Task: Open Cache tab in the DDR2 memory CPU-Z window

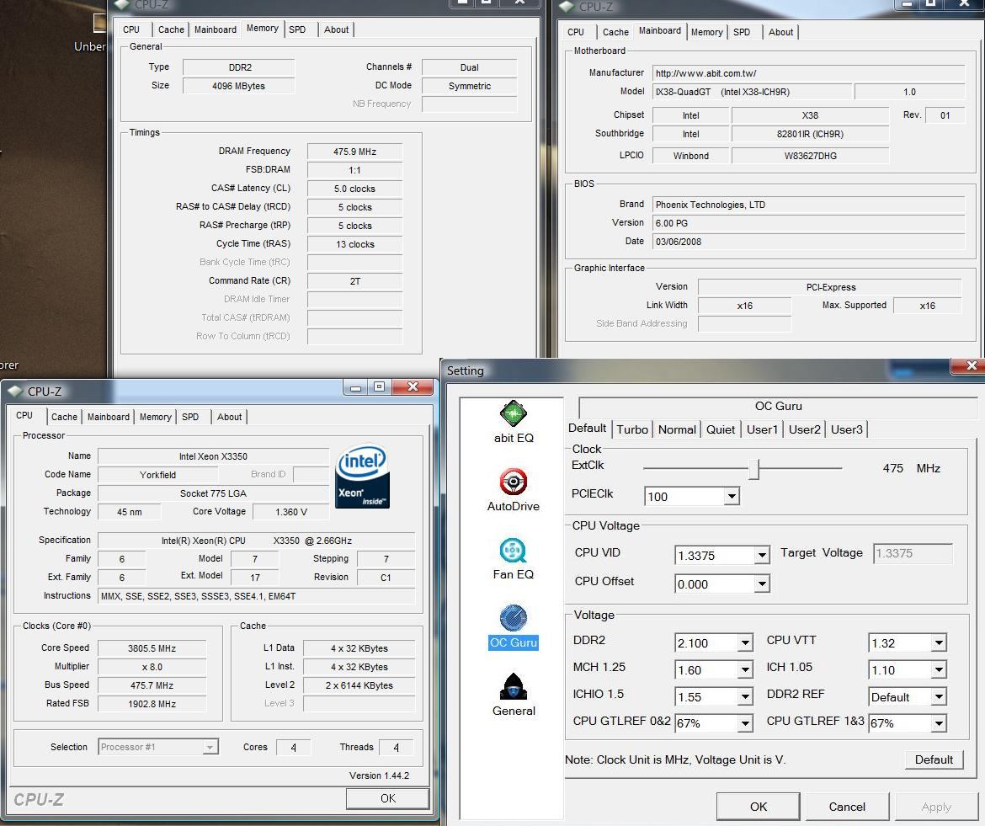Action: coord(171,29)
